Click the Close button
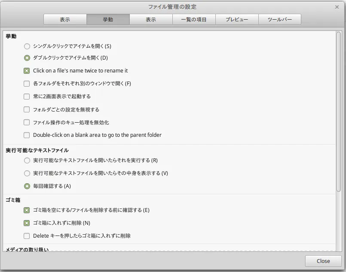The width and height of the screenshot is (346, 272). click(323, 261)
